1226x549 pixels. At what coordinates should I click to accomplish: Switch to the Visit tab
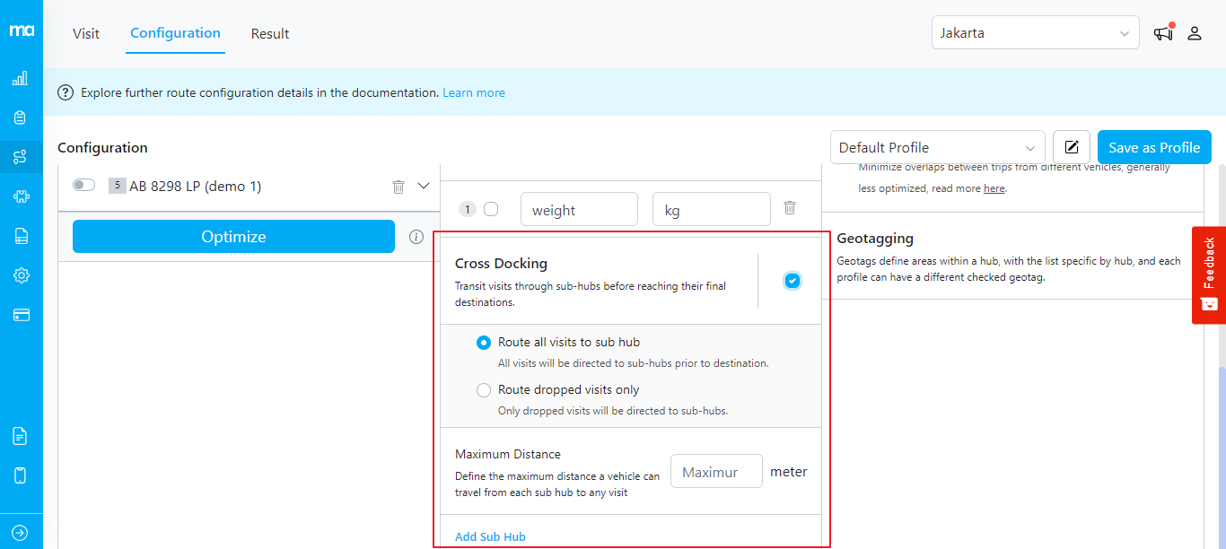86,34
